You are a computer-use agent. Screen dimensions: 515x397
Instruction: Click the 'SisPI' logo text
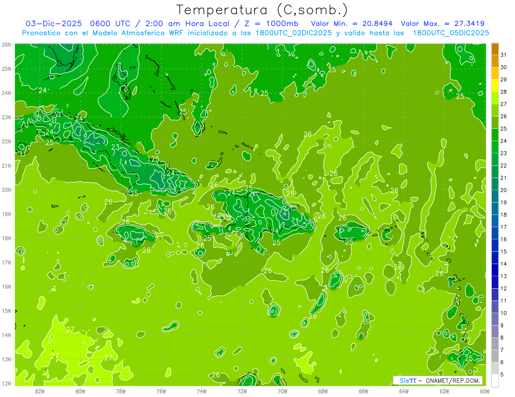click(x=407, y=380)
